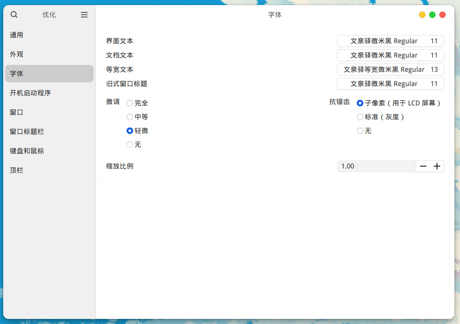460x324 pixels.
Task: Open the 外观 settings section
Action: tap(16, 54)
